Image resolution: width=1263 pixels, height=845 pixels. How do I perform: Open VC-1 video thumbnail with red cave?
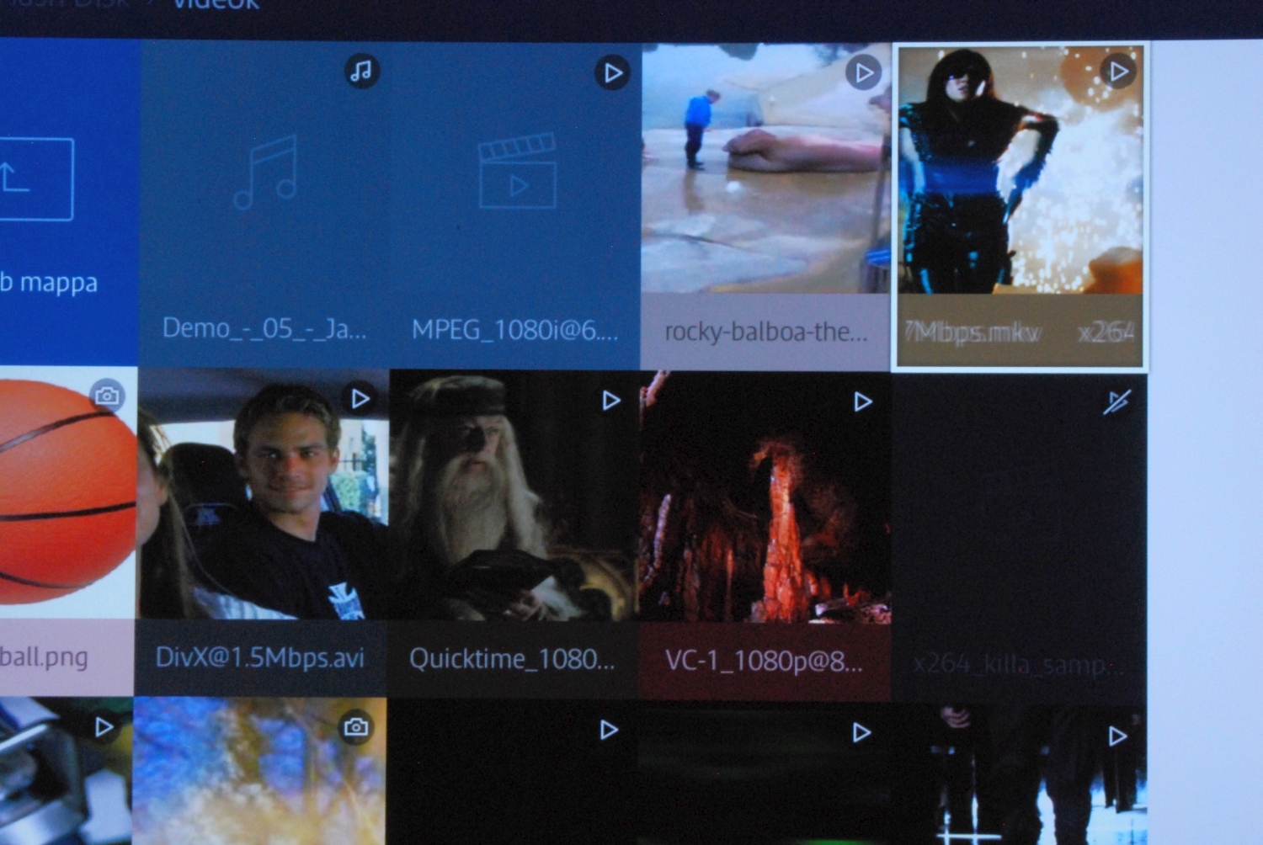click(x=765, y=498)
